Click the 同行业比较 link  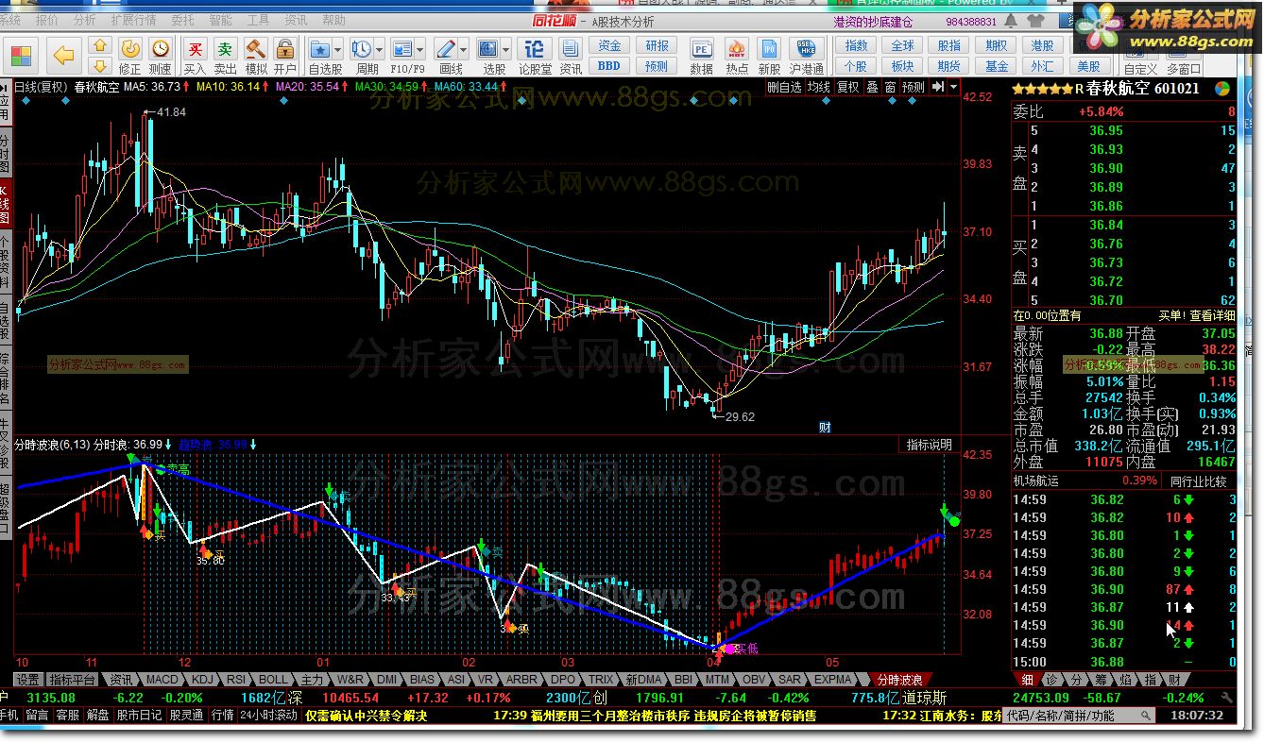[1198, 481]
